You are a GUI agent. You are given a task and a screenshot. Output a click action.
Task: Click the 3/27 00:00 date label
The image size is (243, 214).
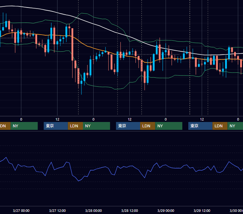pos(21,210)
